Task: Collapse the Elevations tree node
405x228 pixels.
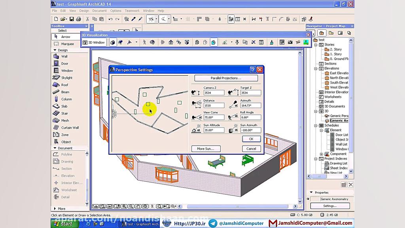Action: pyautogui.click(x=316, y=68)
